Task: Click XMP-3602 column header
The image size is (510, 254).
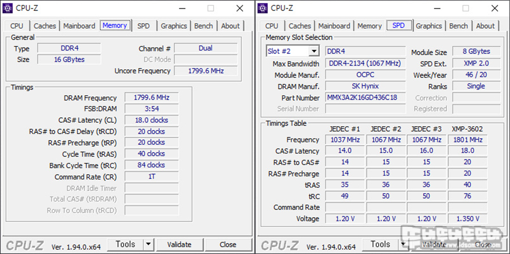Action: (x=467, y=129)
